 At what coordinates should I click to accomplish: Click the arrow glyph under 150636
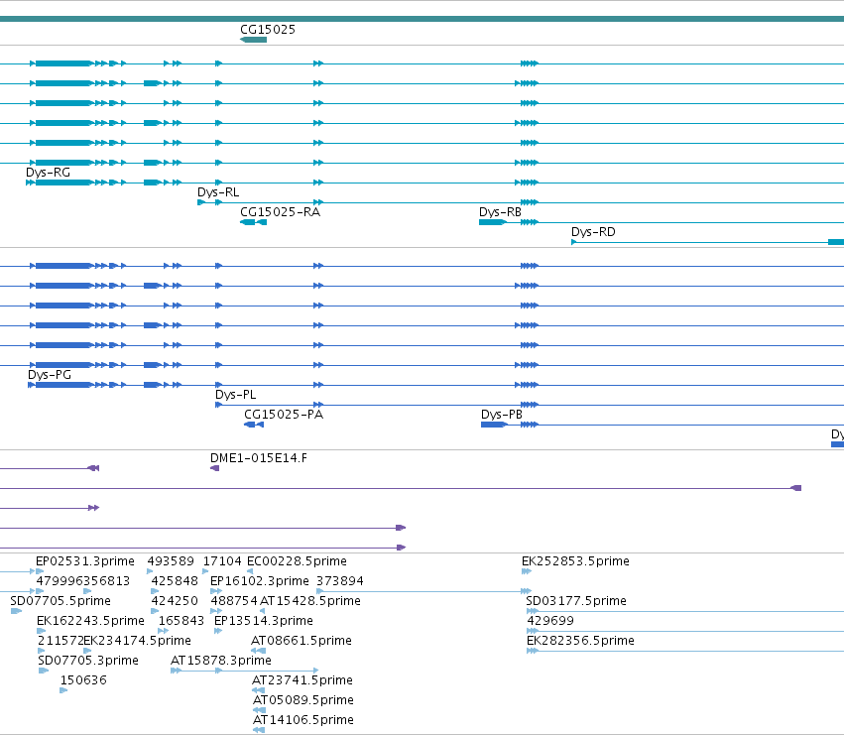pos(63,690)
